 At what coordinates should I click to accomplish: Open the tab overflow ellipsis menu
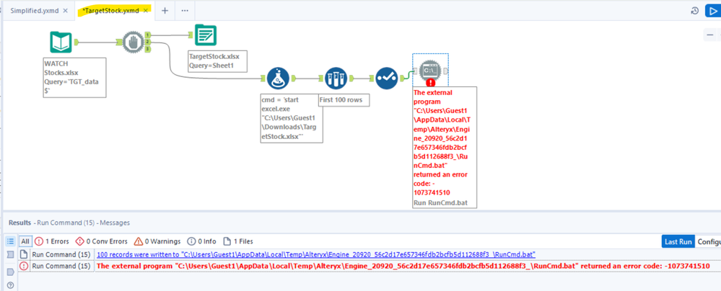point(185,11)
